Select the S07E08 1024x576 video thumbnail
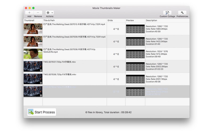The height and width of the screenshot is (133, 213). [33, 54]
